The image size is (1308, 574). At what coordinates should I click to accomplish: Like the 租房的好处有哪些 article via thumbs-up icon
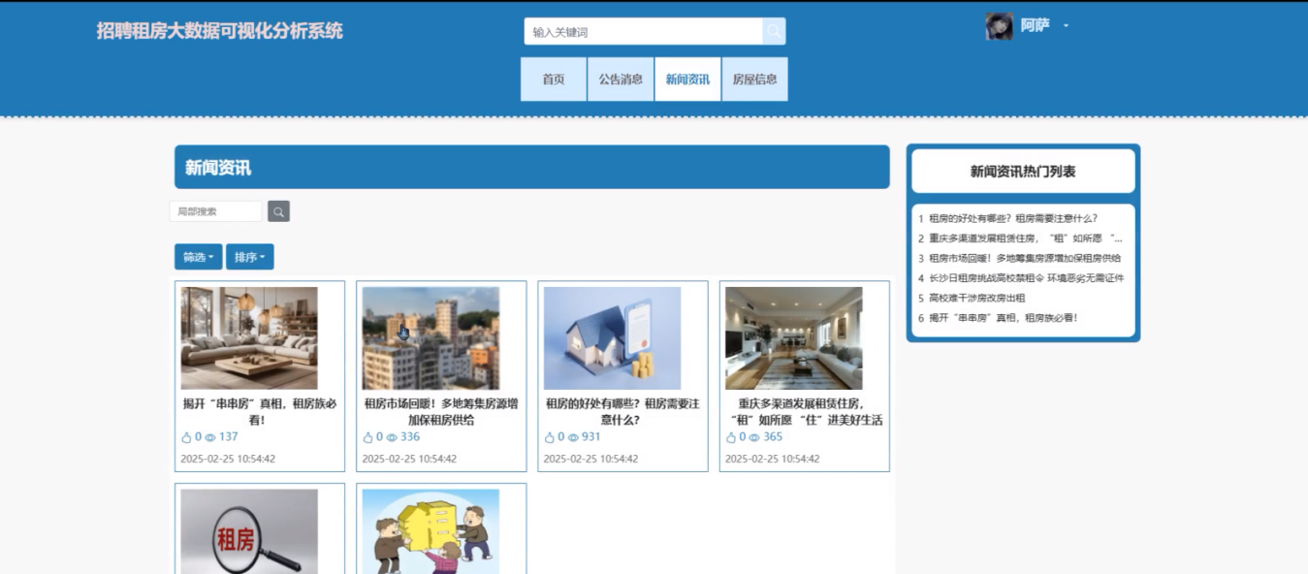click(550, 437)
